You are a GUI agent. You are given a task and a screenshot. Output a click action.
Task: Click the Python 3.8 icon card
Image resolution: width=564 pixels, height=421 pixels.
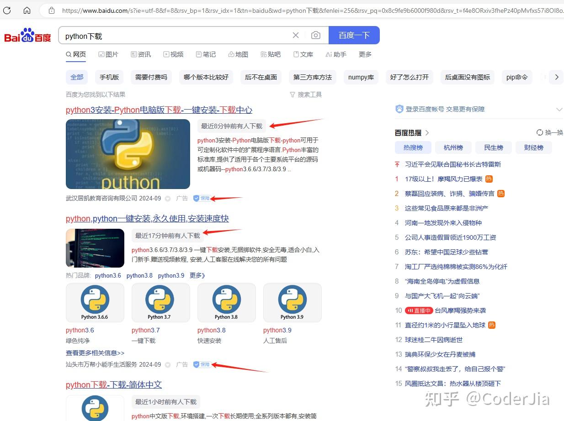pyautogui.click(x=227, y=303)
